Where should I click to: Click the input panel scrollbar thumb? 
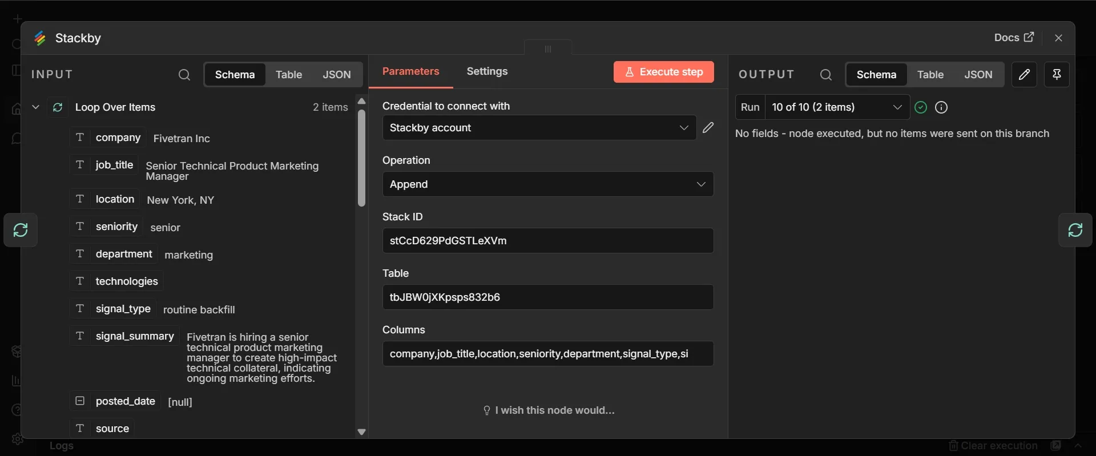[361, 158]
